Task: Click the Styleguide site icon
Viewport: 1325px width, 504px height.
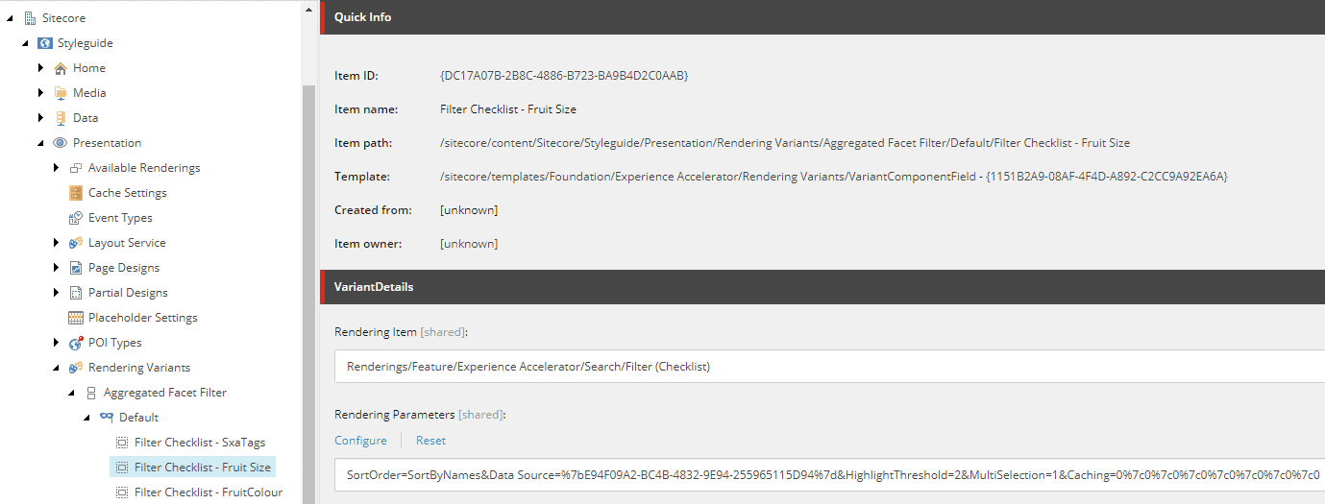Action: click(x=44, y=43)
